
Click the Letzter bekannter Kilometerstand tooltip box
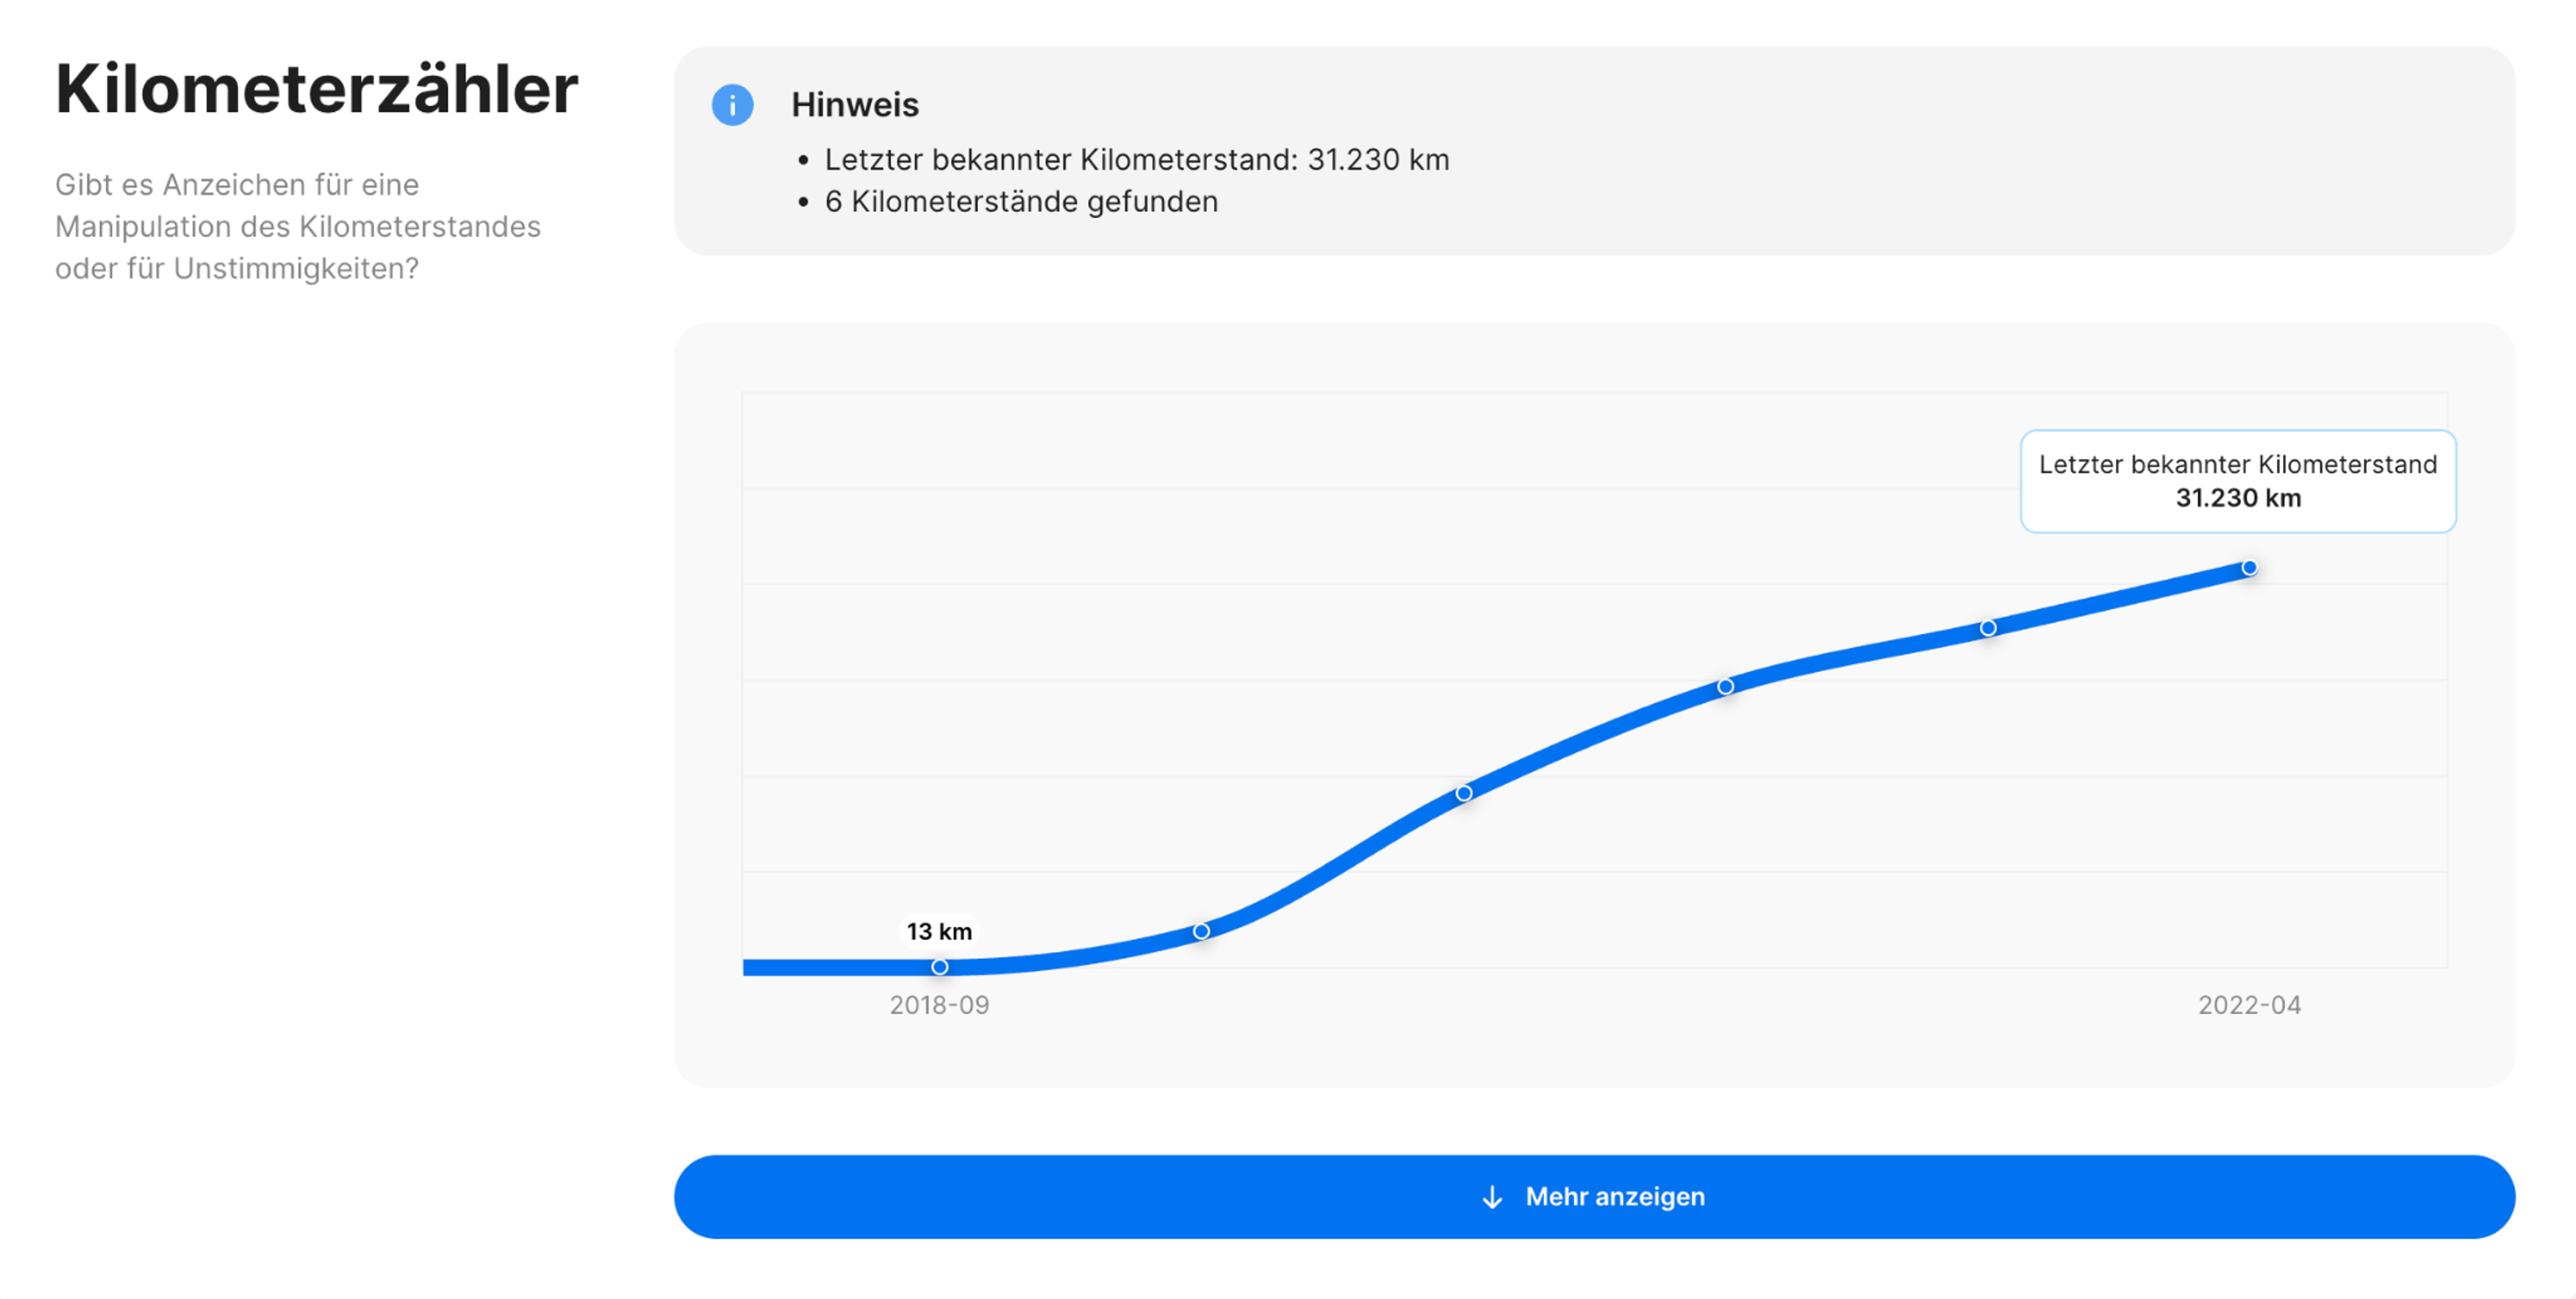[x=2238, y=481]
